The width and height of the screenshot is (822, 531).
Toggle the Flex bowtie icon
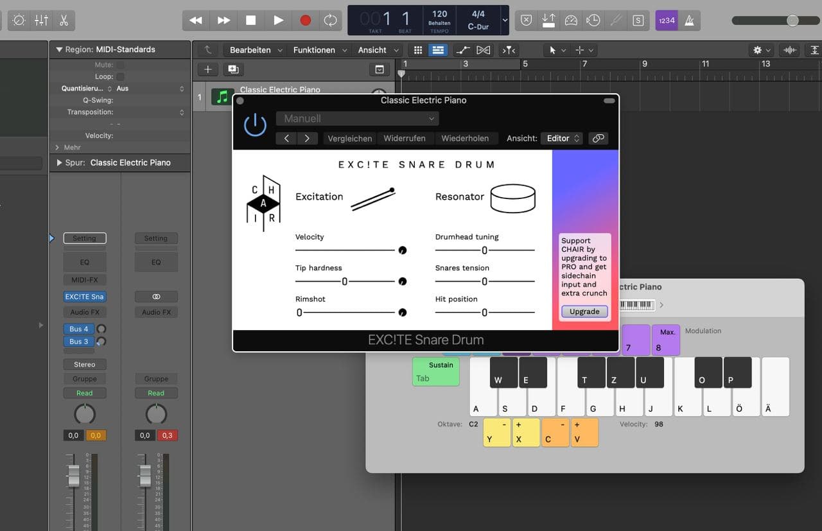[x=484, y=49]
